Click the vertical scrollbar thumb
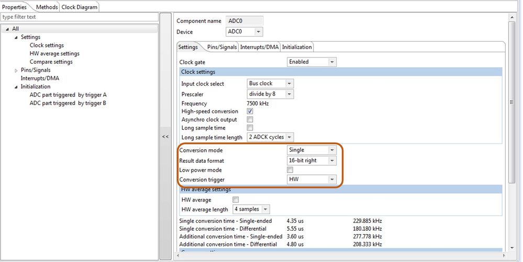The width and height of the screenshot is (523, 262). (x=511, y=102)
